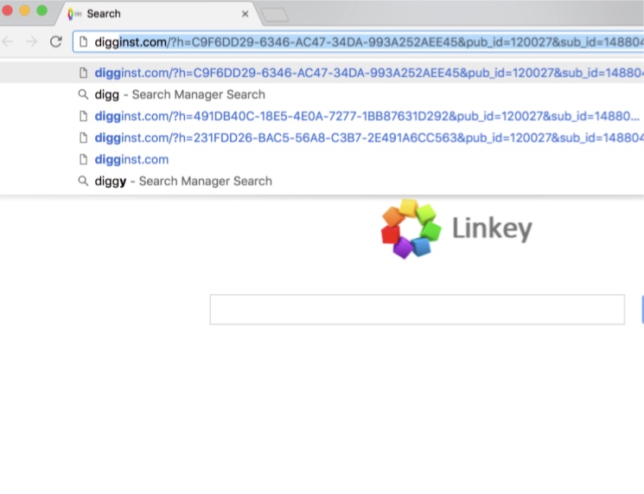This screenshot has width=644, height=494.
Task: Close the Search tab
Action: pos(245,14)
